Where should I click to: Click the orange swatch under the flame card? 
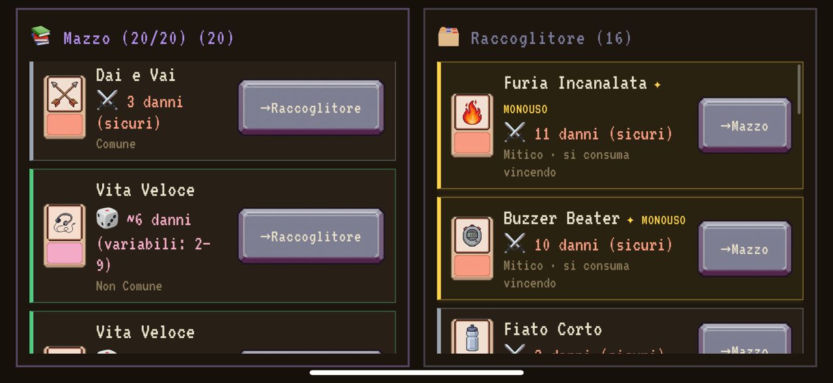click(472, 142)
